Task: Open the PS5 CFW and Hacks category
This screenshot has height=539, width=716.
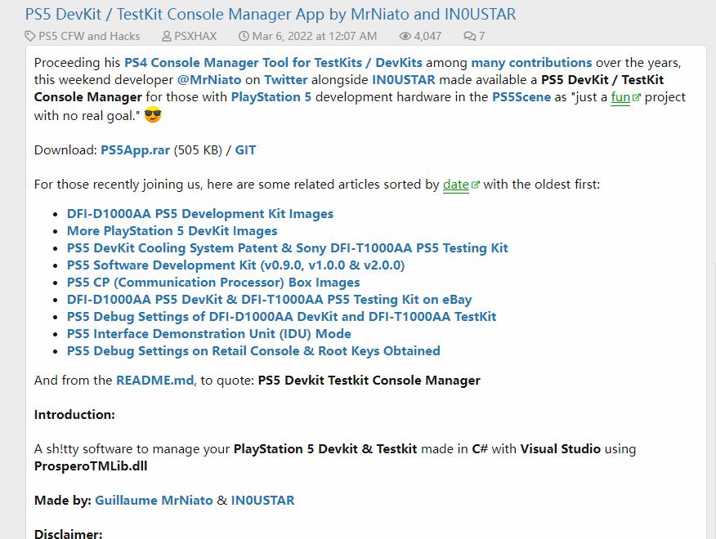Action: tap(89, 36)
